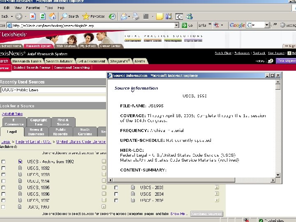Check the box for USCS, 1993
The width and height of the screenshot is (296, 222).
(x=3, y=175)
